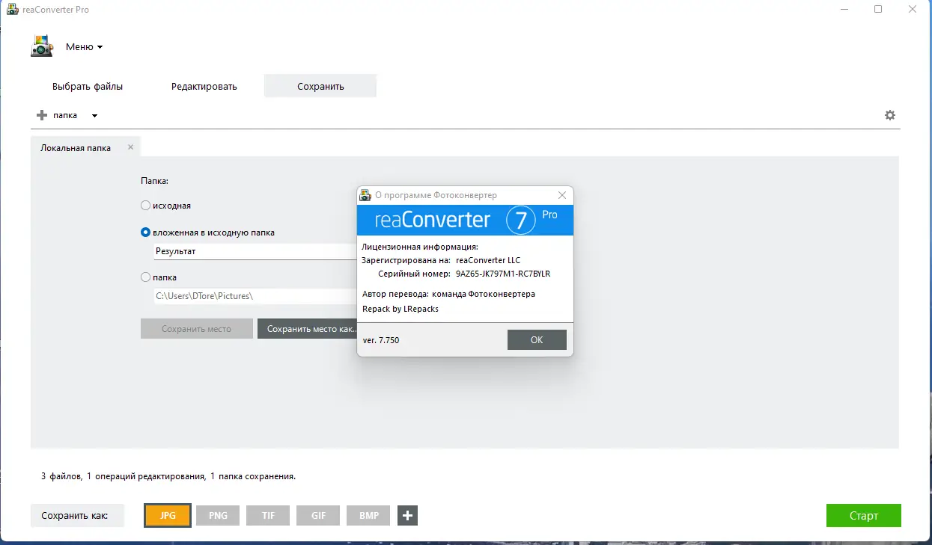The height and width of the screenshot is (545, 932).
Task: Click the reaConverter 7 Pro banner
Action: point(465,220)
